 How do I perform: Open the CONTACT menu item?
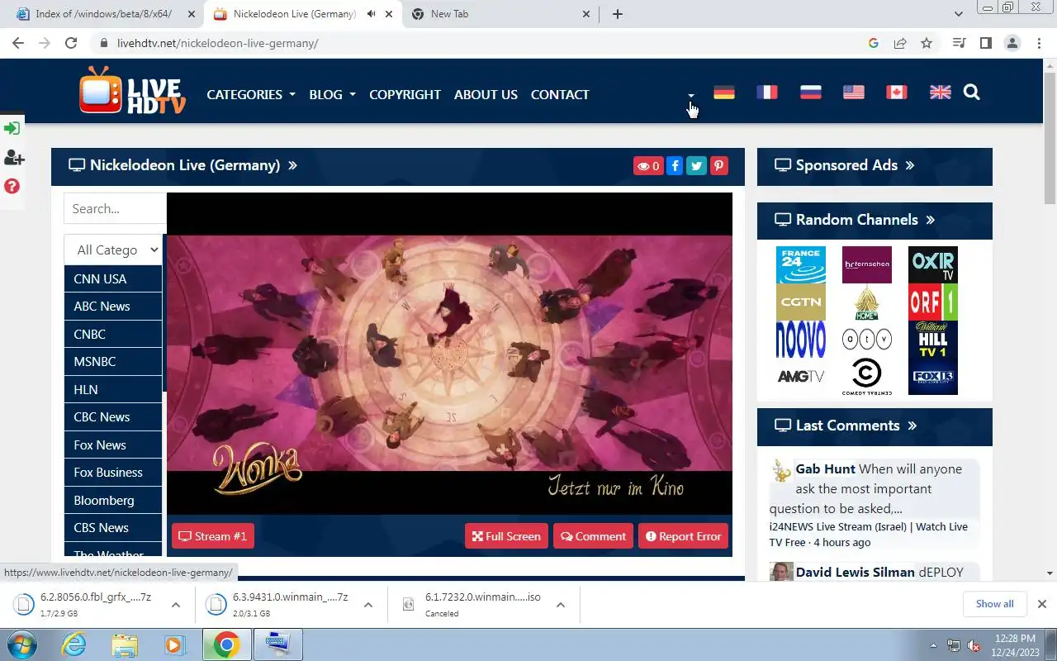pyautogui.click(x=560, y=94)
